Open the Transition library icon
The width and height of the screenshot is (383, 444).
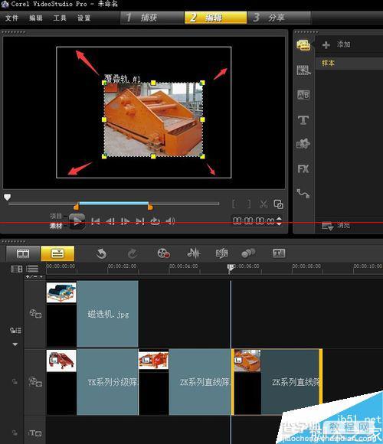tap(303, 95)
